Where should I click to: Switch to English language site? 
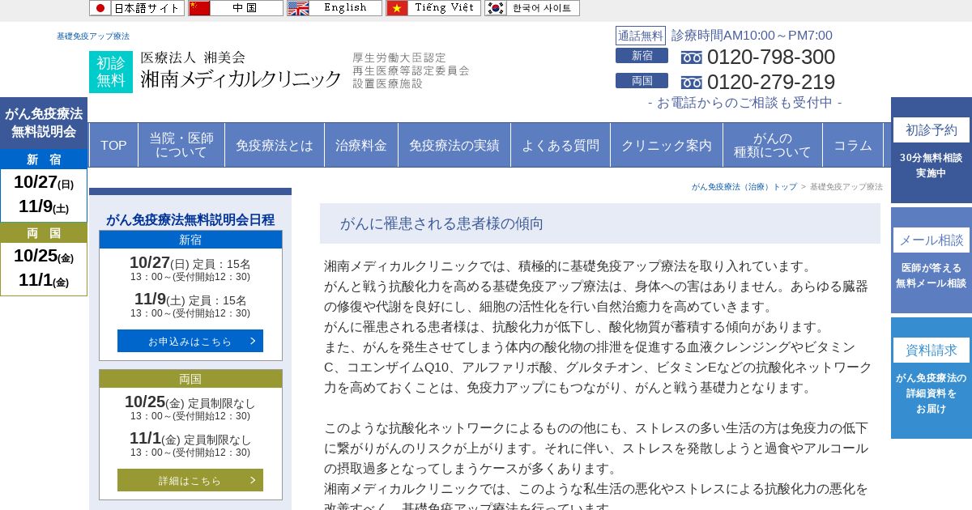click(335, 8)
